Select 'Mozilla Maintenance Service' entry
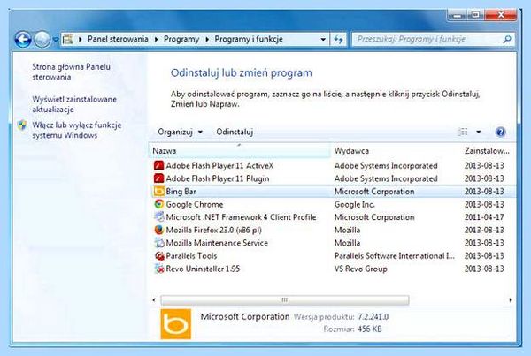 (217, 243)
